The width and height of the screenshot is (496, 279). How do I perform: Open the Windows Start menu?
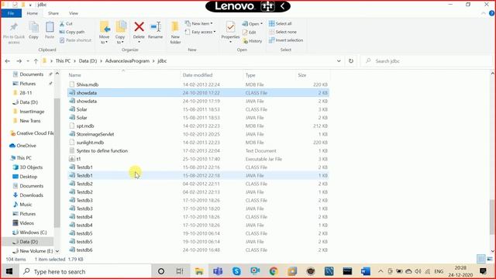(x=9, y=271)
